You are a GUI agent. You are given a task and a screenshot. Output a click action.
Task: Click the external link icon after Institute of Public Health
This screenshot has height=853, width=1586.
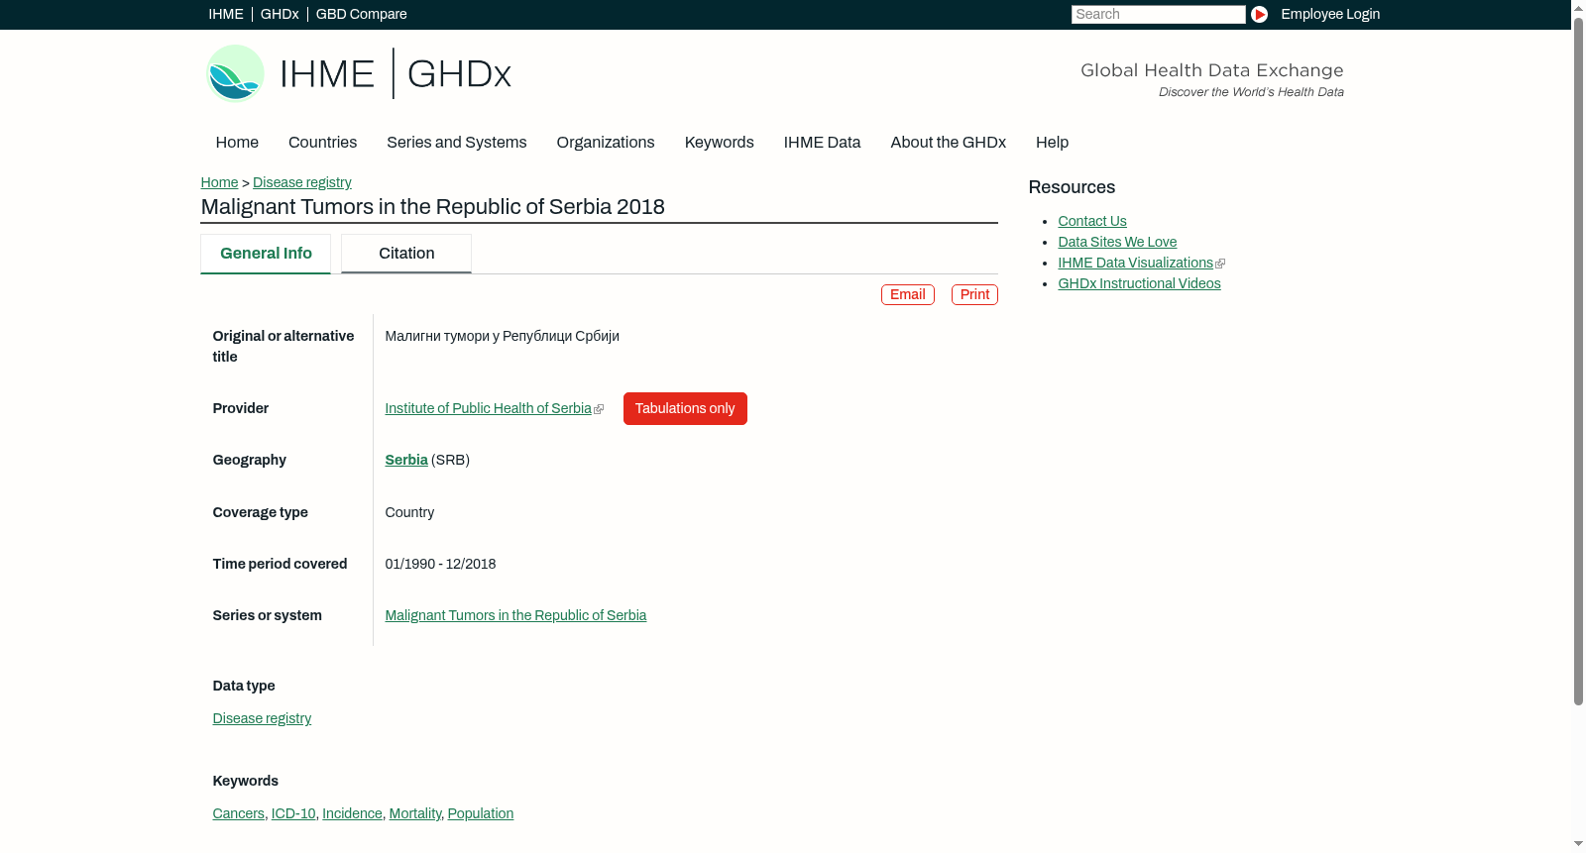[x=599, y=409]
